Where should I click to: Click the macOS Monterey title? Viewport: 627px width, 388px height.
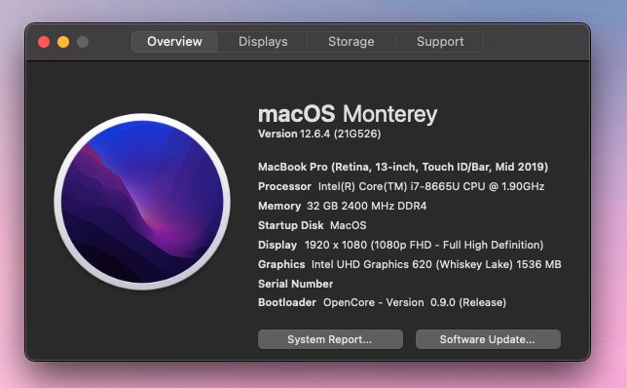pyautogui.click(x=348, y=114)
